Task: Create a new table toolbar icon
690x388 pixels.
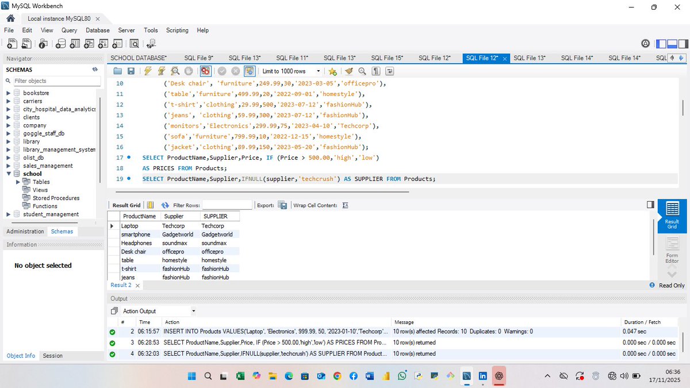Action: 74,43
